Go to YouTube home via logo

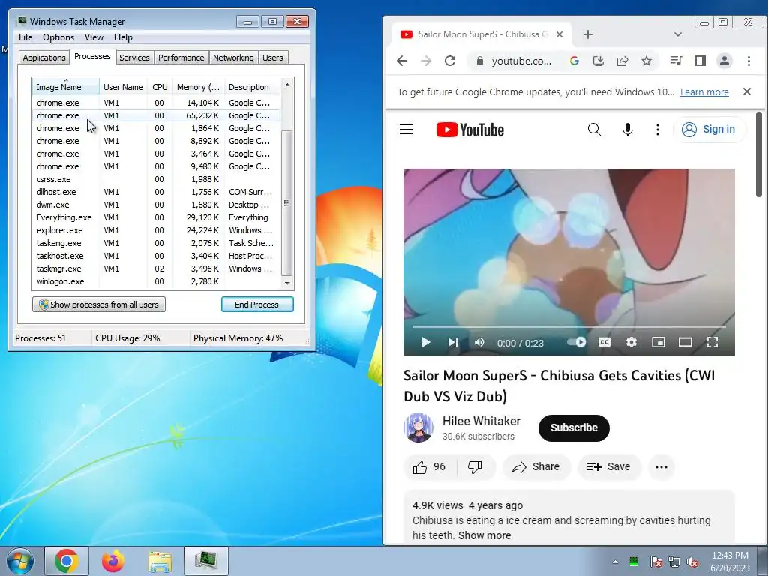pos(469,130)
